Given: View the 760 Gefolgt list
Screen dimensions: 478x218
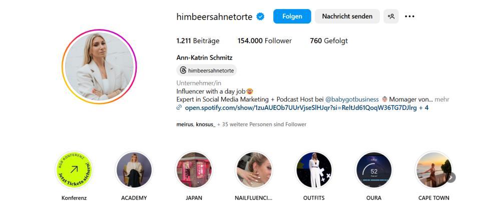Looking at the screenshot, I should 329,40.
